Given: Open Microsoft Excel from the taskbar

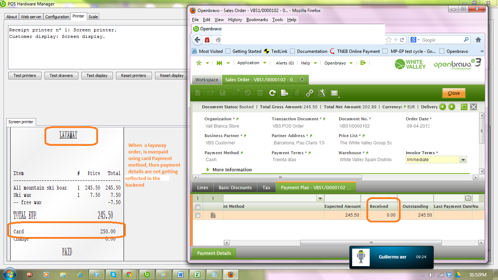Looking at the screenshot, I should tap(197, 274).
